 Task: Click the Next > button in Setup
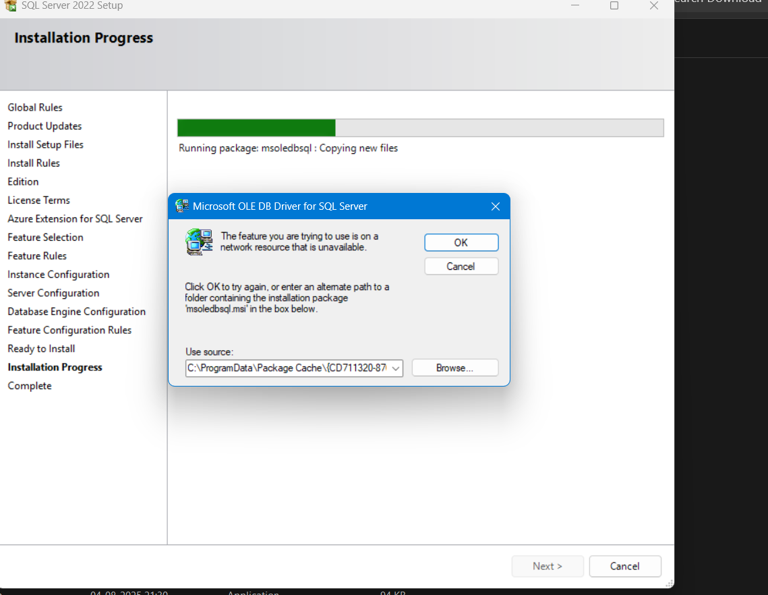(547, 566)
